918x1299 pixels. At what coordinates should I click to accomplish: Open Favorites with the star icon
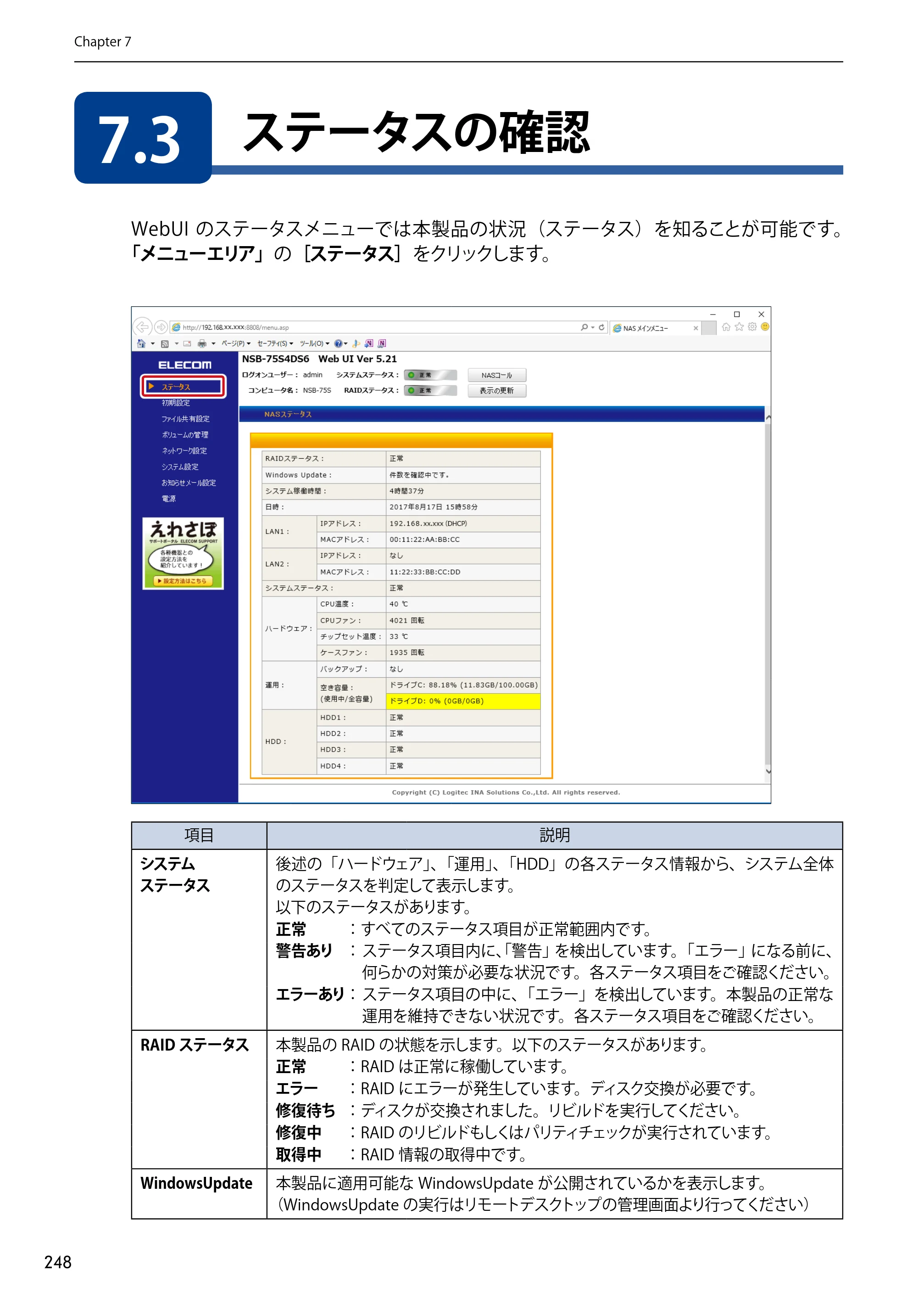tap(740, 327)
